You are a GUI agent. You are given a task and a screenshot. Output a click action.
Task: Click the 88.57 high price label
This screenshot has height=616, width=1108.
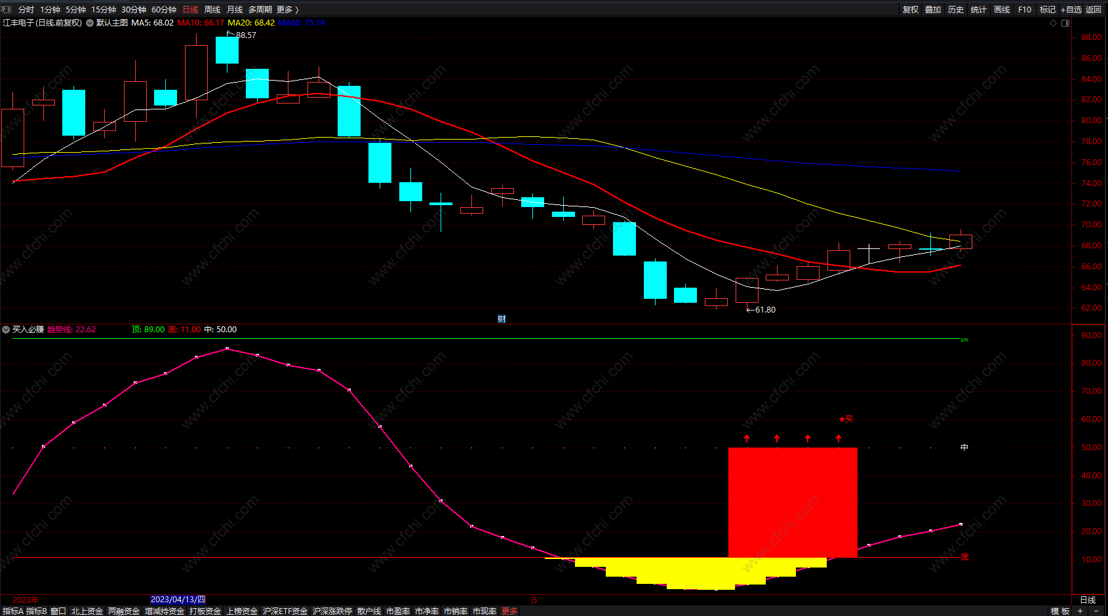[x=246, y=35]
